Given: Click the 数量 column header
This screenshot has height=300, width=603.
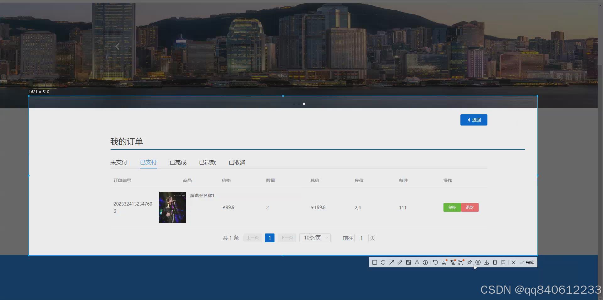Looking at the screenshot, I should [x=270, y=180].
